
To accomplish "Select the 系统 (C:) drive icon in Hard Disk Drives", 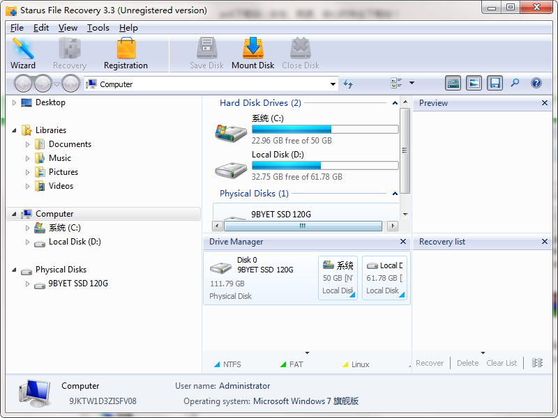I will click(x=231, y=133).
